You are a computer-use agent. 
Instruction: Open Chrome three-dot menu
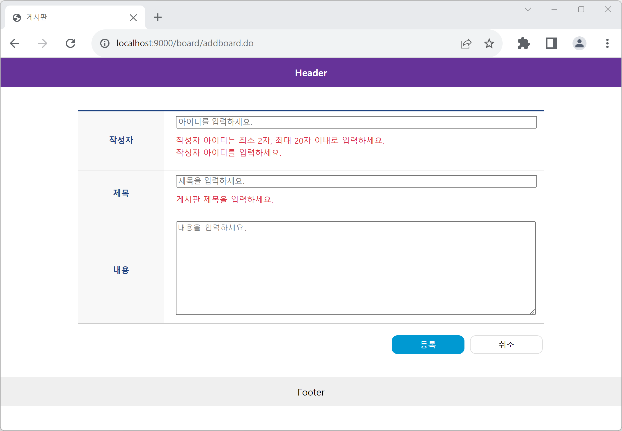coord(607,43)
